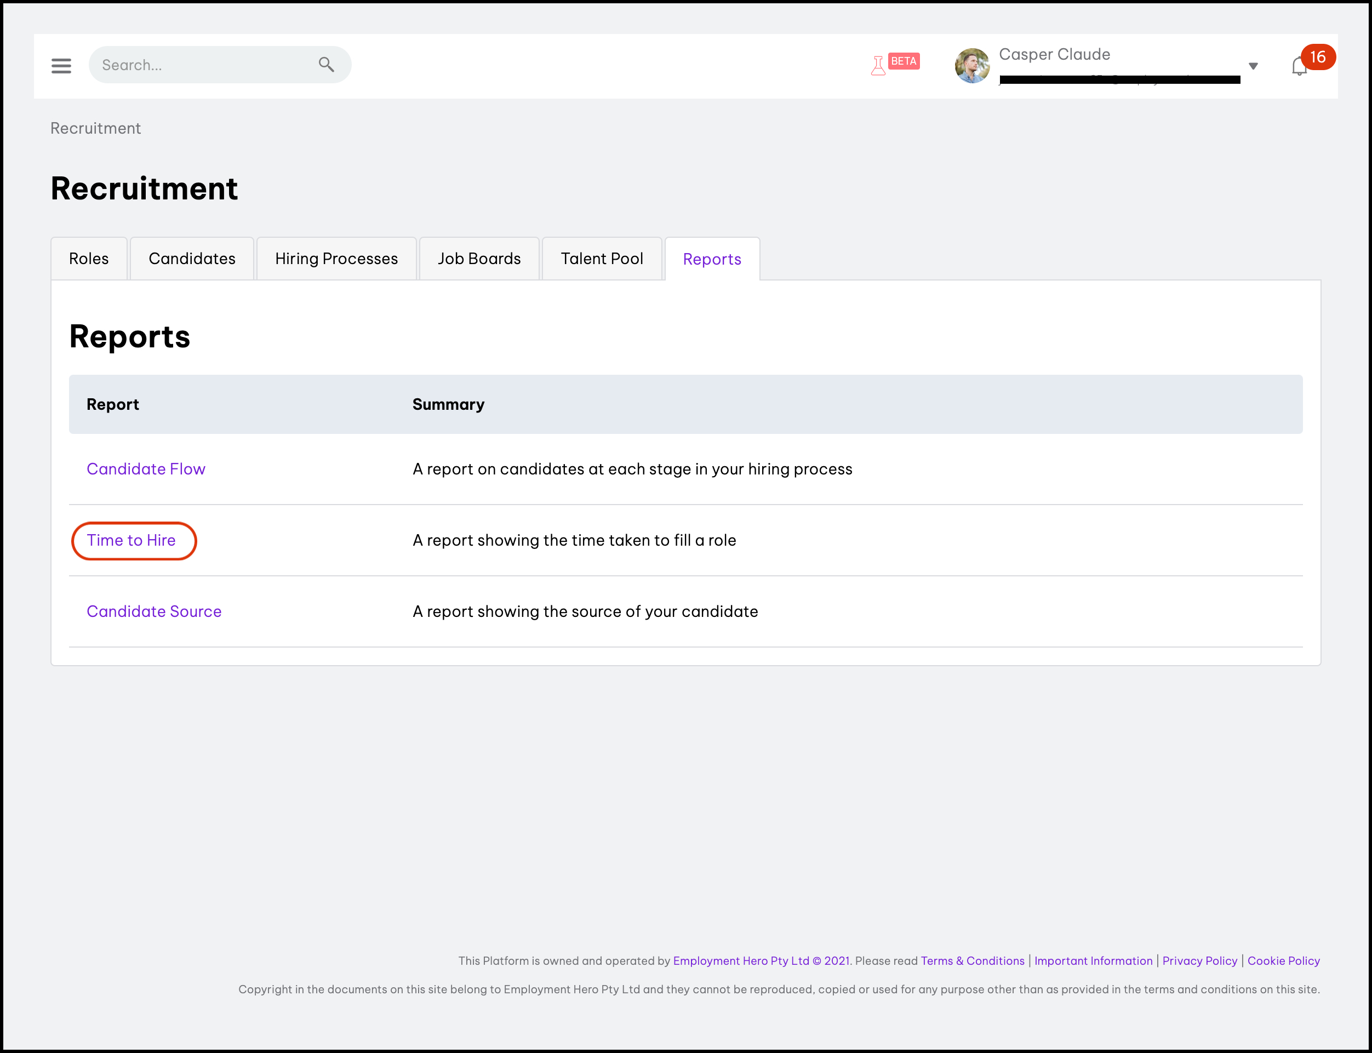
Task: Open the hamburger navigation menu
Action: [61, 65]
